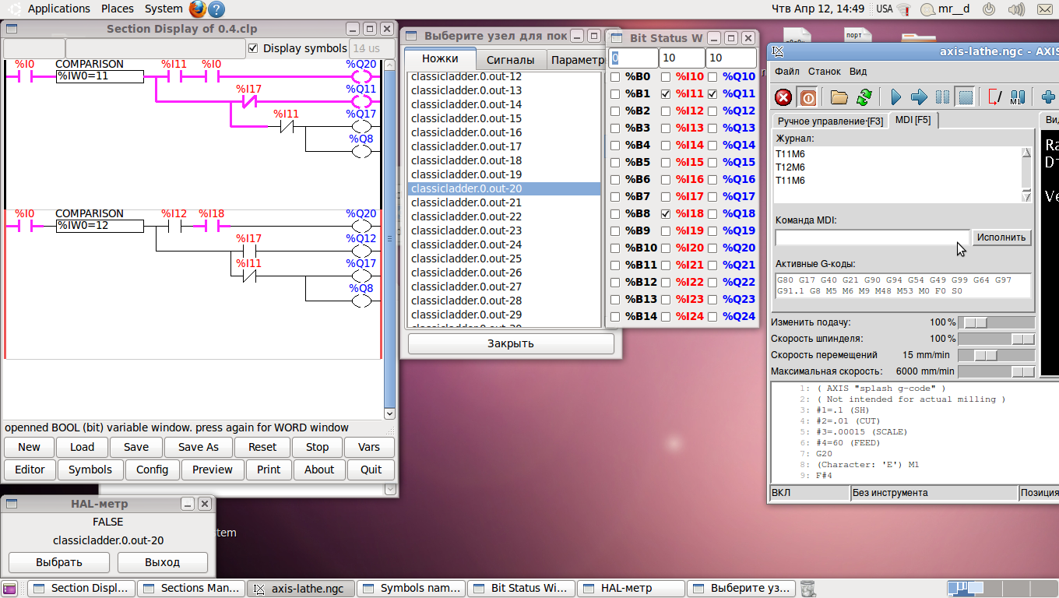Click the Editor button
Viewport: 1059px width, 598px height.
pyautogui.click(x=30, y=470)
